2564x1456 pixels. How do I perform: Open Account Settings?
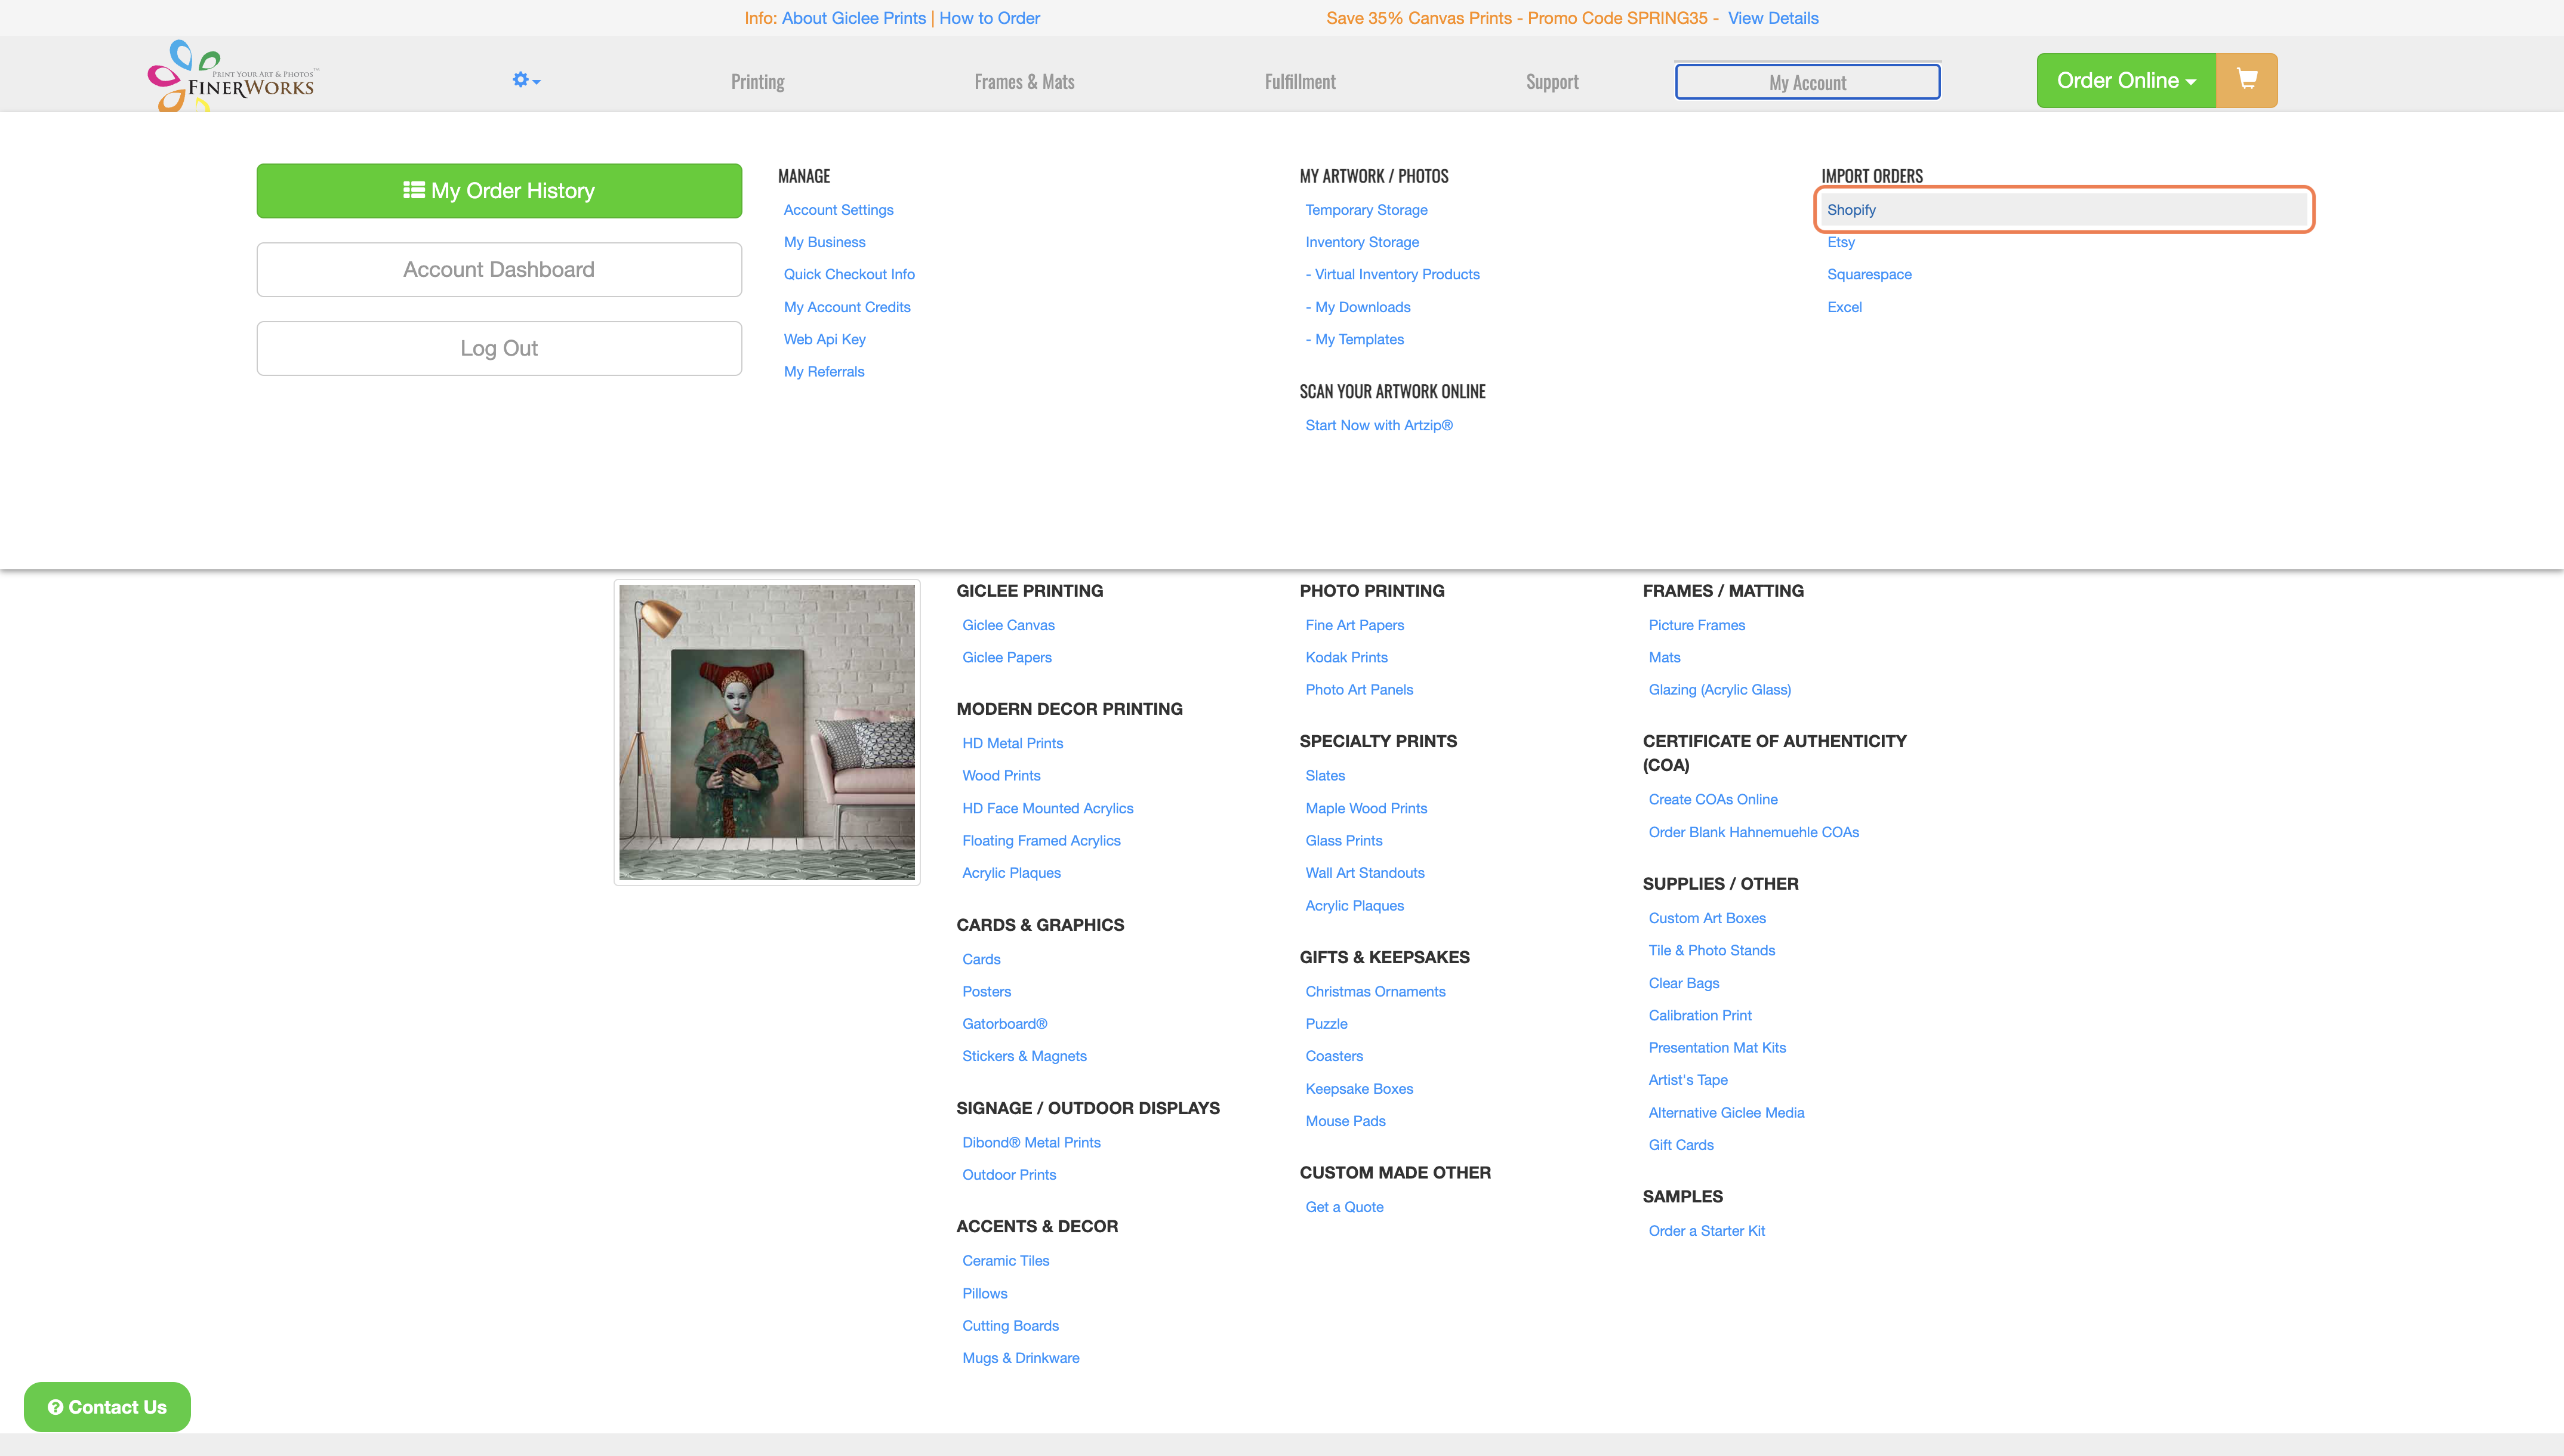838,210
